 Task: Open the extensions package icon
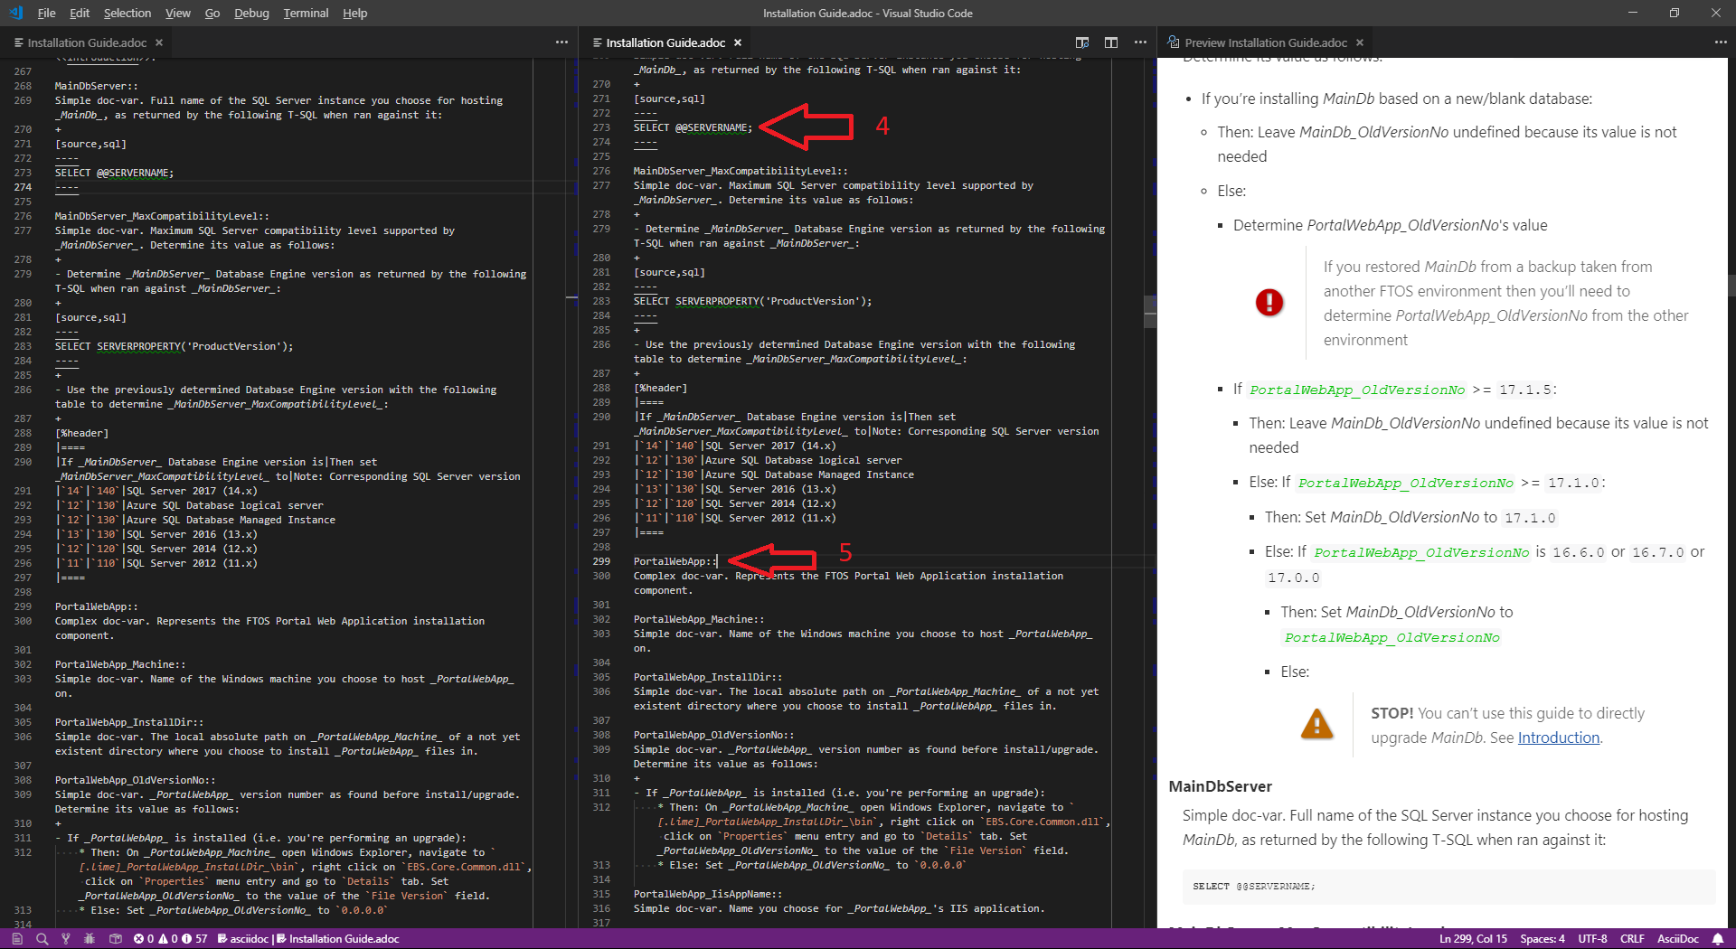click(117, 939)
